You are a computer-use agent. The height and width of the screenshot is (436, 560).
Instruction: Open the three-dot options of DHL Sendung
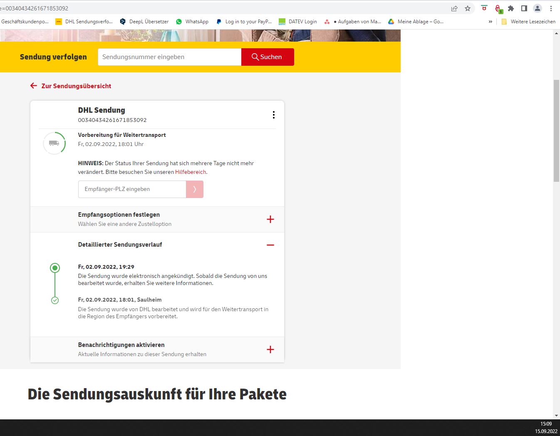pos(273,115)
